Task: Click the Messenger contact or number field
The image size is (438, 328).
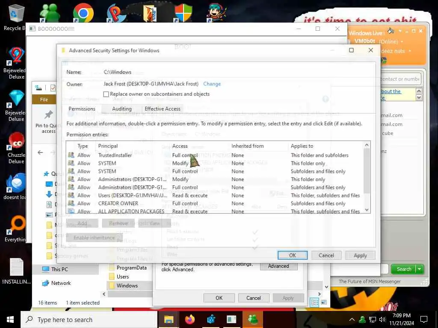Action: (400, 79)
